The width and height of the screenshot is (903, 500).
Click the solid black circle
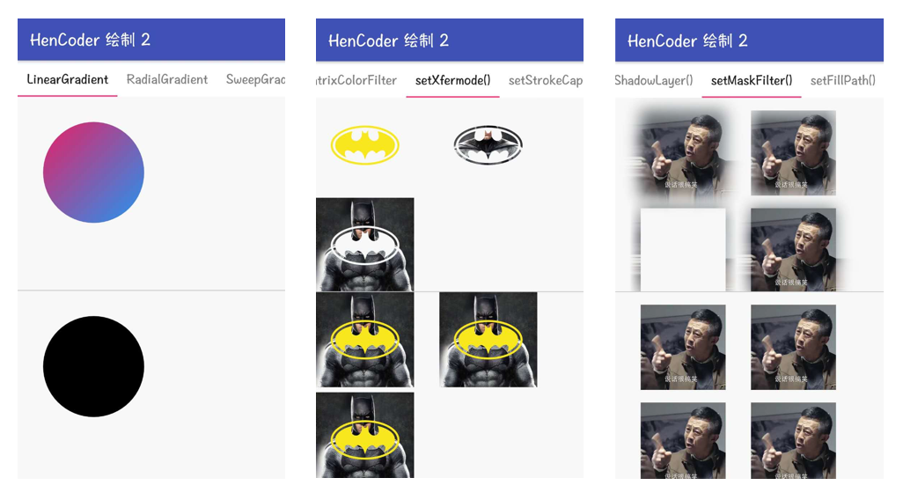[94, 366]
